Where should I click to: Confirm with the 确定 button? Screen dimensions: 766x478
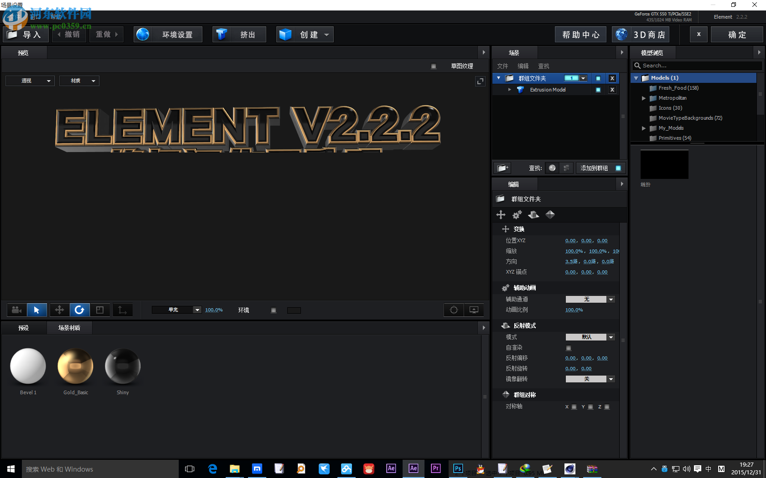click(737, 34)
